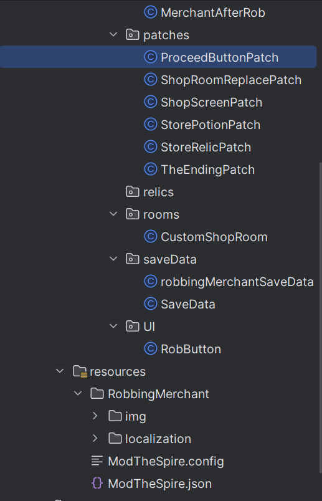Collapse the saveData package chevron
The height and width of the screenshot is (501, 322).
coord(113,259)
